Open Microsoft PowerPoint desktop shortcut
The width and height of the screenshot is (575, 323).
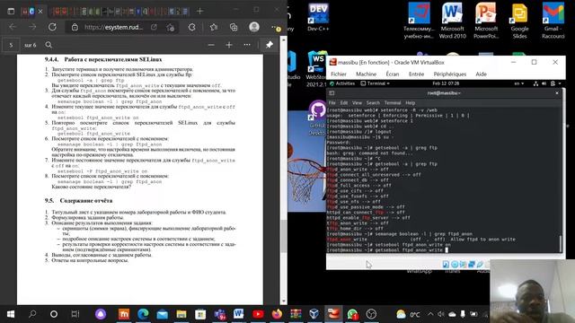point(485,21)
